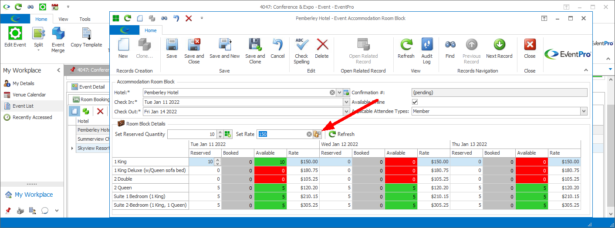Open Venue Calendar in sidebar
This screenshot has height=228, width=615.
[x=29, y=95]
